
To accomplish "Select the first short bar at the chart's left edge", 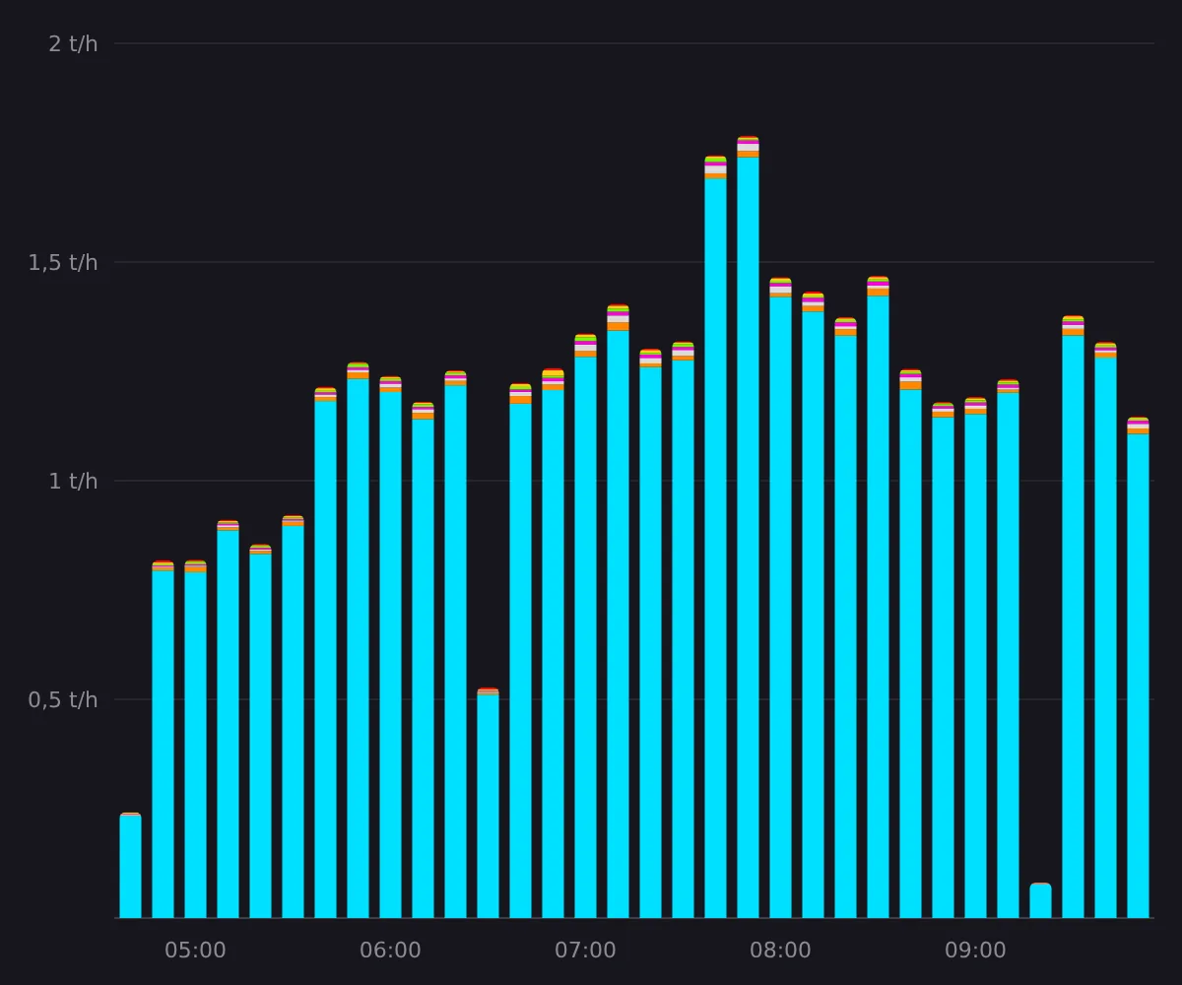I will tap(130, 867).
